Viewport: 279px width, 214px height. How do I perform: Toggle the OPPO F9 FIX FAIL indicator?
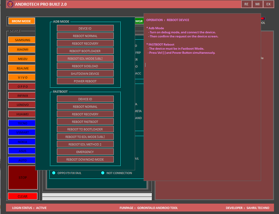tap(53, 173)
